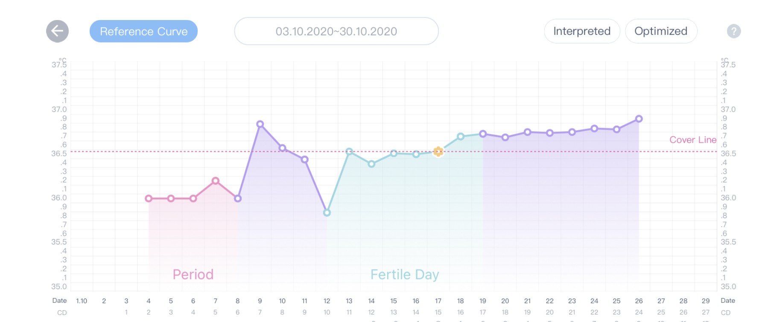The width and height of the screenshot is (765, 322).
Task: Select the first period point on date 4
Action: pos(149,198)
